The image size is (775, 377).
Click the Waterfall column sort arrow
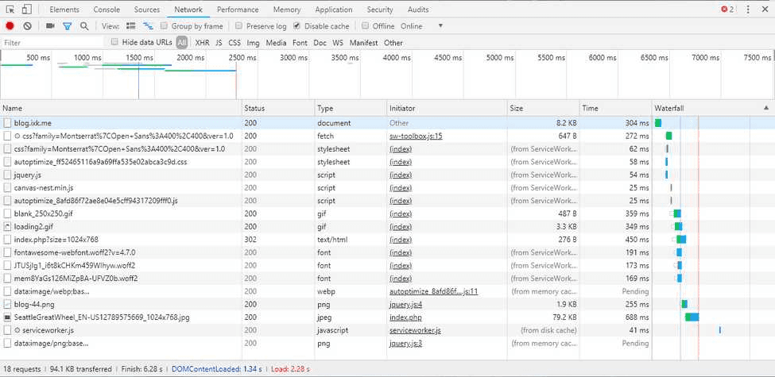(x=766, y=107)
